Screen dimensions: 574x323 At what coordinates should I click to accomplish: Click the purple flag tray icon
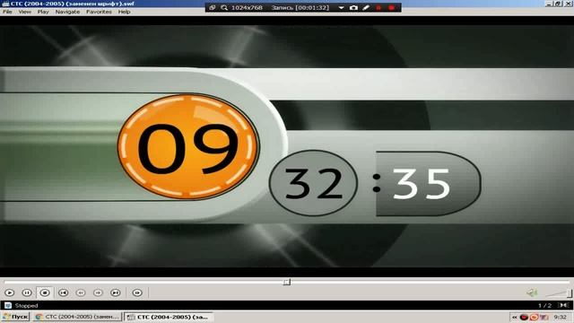[x=544, y=317]
